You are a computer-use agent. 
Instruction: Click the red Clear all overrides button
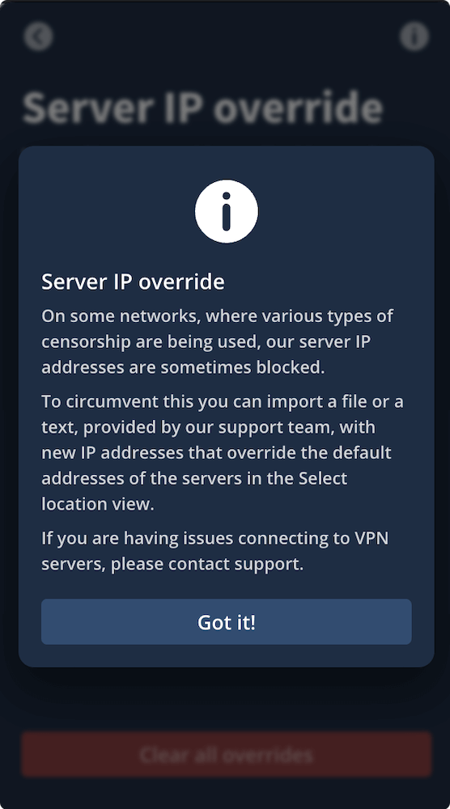[x=226, y=754]
